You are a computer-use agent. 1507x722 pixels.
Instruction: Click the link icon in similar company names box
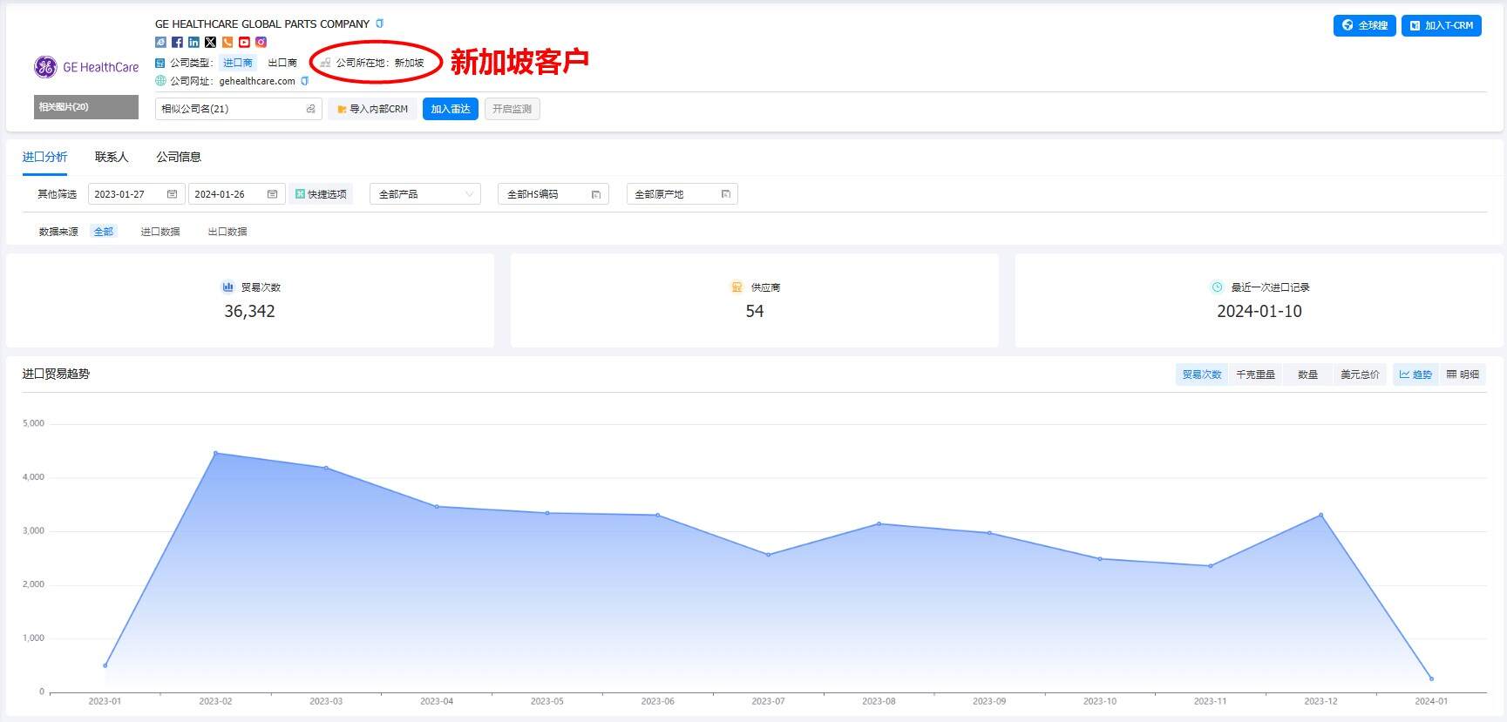tap(310, 109)
